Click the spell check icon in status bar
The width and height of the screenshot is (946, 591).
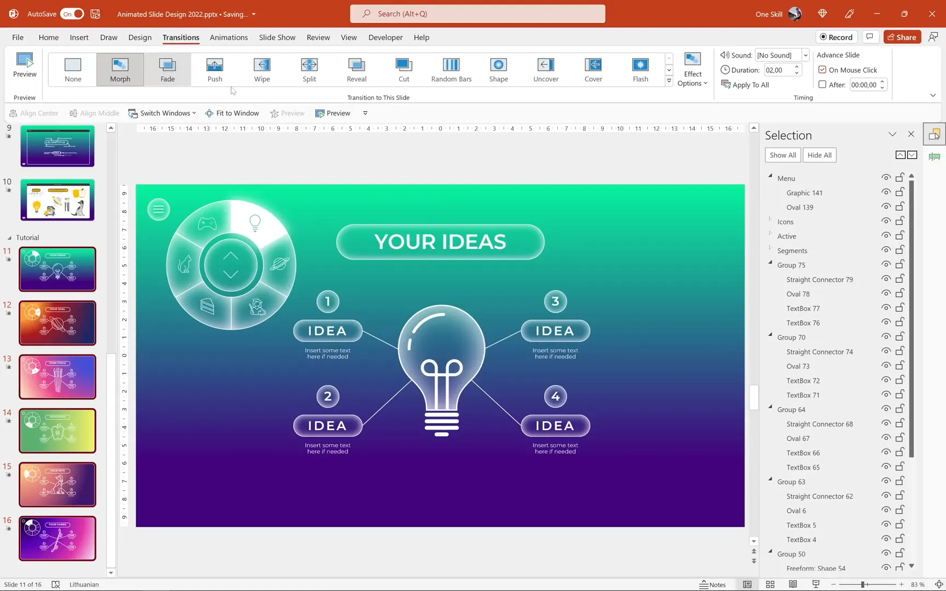coord(55,584)
